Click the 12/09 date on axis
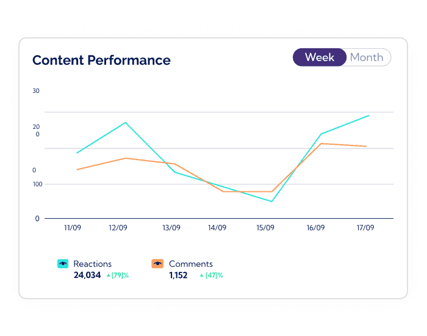Viewport: 427px width, 336px height. (118, 228)
